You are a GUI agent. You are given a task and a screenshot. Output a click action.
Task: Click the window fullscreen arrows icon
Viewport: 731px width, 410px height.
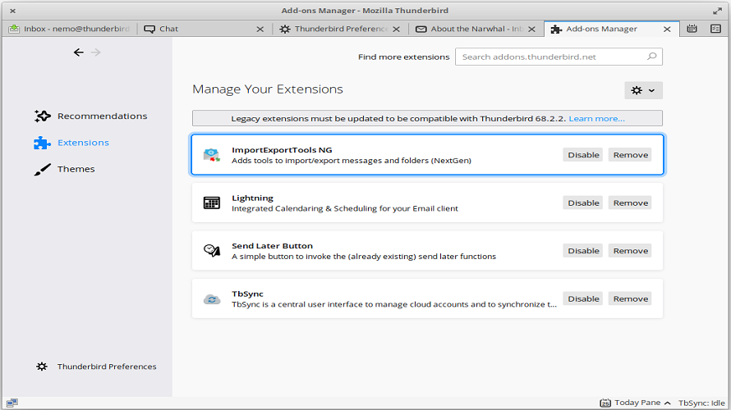coord(717,11)
